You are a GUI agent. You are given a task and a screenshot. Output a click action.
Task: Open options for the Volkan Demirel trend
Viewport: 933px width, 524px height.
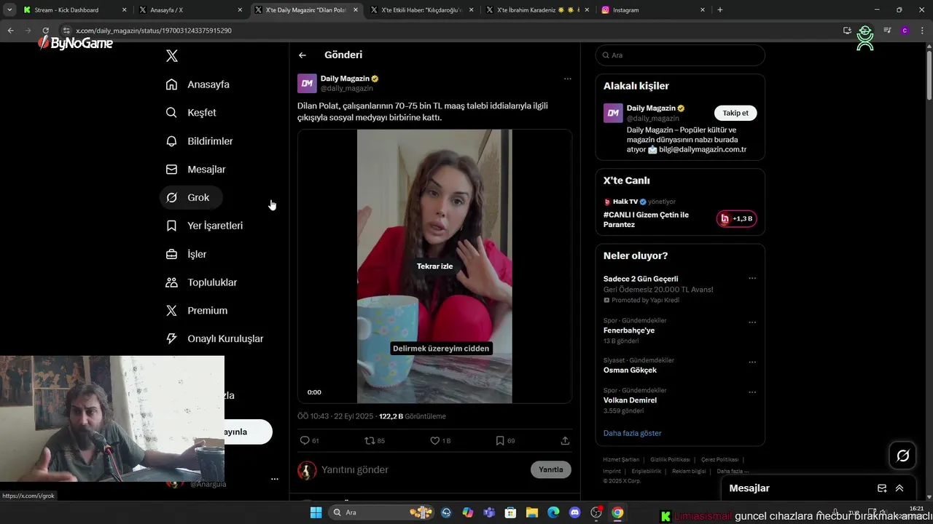point(752,392)
